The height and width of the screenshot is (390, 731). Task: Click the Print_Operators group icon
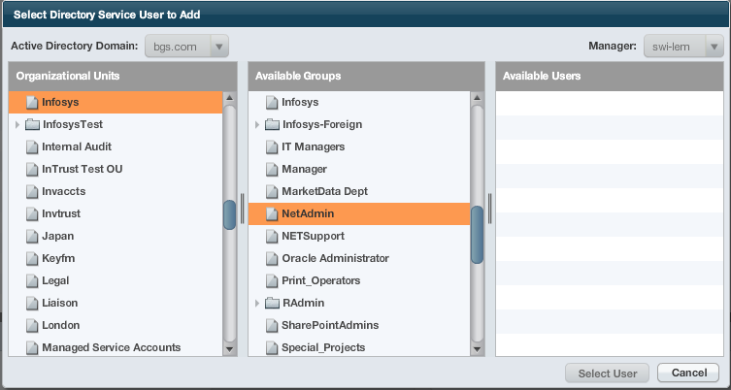point(272,281)
